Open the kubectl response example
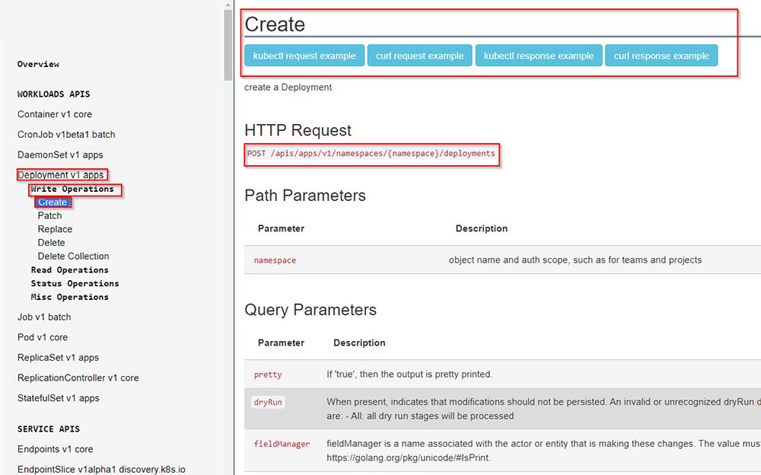The height and width of the screenshot is (475, 761). click(x=539, y=56)
